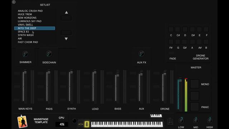Toggle drone note A
Image resolution: width=229 pixels, height=129 pixels.
[193, 42]
